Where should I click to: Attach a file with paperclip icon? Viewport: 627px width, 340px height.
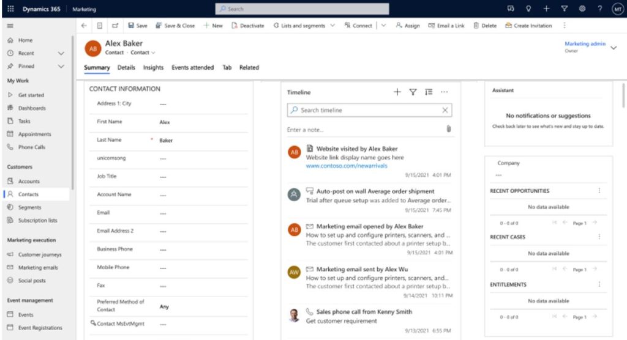coord(449,128)
